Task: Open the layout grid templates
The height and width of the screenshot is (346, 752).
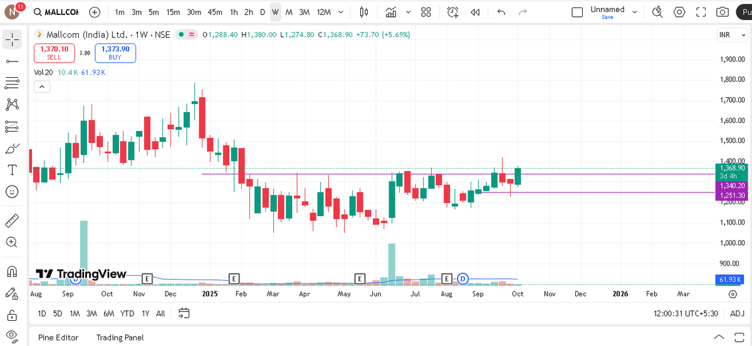Action: click(x=426, y=12)
